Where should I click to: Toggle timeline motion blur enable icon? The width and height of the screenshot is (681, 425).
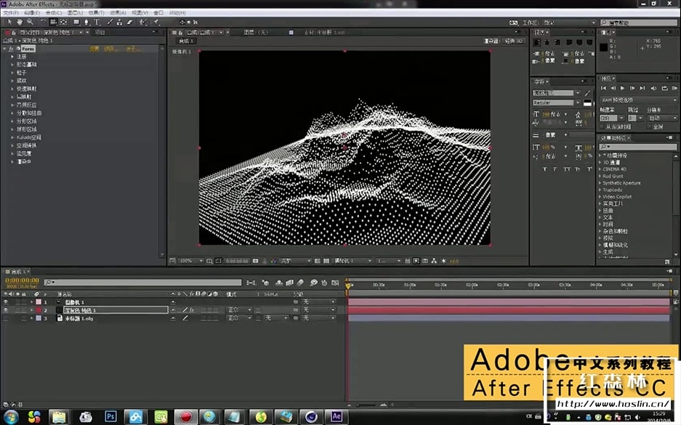(x=301, y=283)
